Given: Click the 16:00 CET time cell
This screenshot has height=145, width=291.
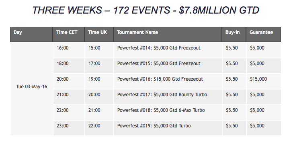Looking at the screenshot, I should click(63, 48).
